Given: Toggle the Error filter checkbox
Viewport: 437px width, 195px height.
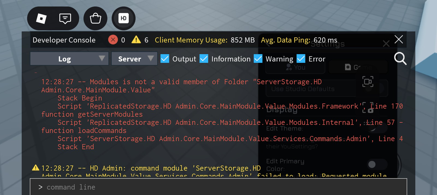Looking at the screenshot, I should pos(301,58).
